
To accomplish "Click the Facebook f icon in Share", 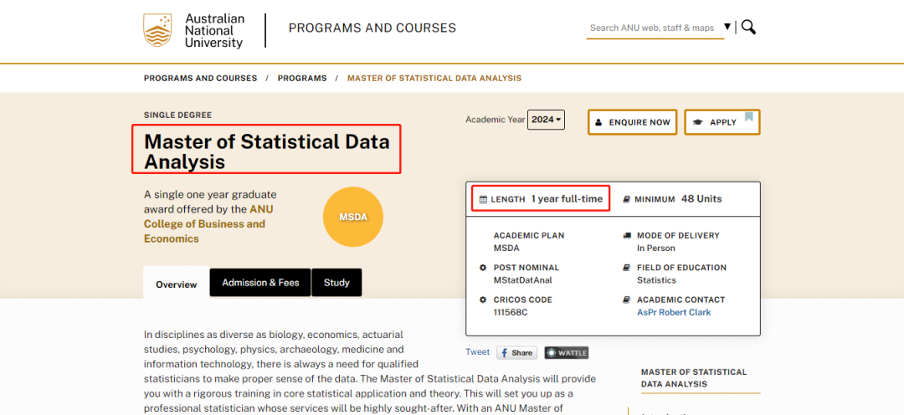I will (x=504, y=353).
